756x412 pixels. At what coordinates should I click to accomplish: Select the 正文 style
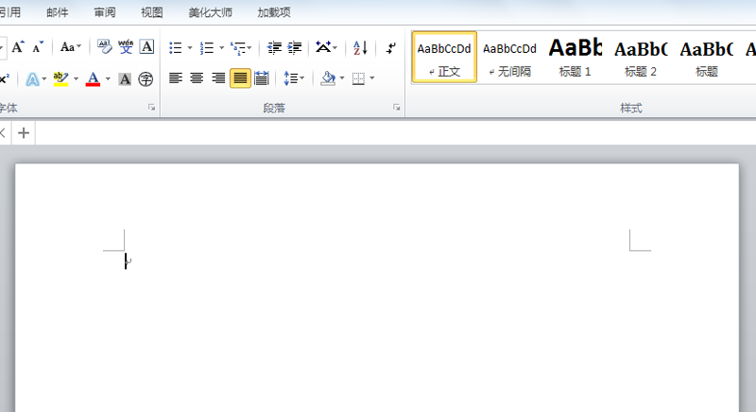pos(444,58)
